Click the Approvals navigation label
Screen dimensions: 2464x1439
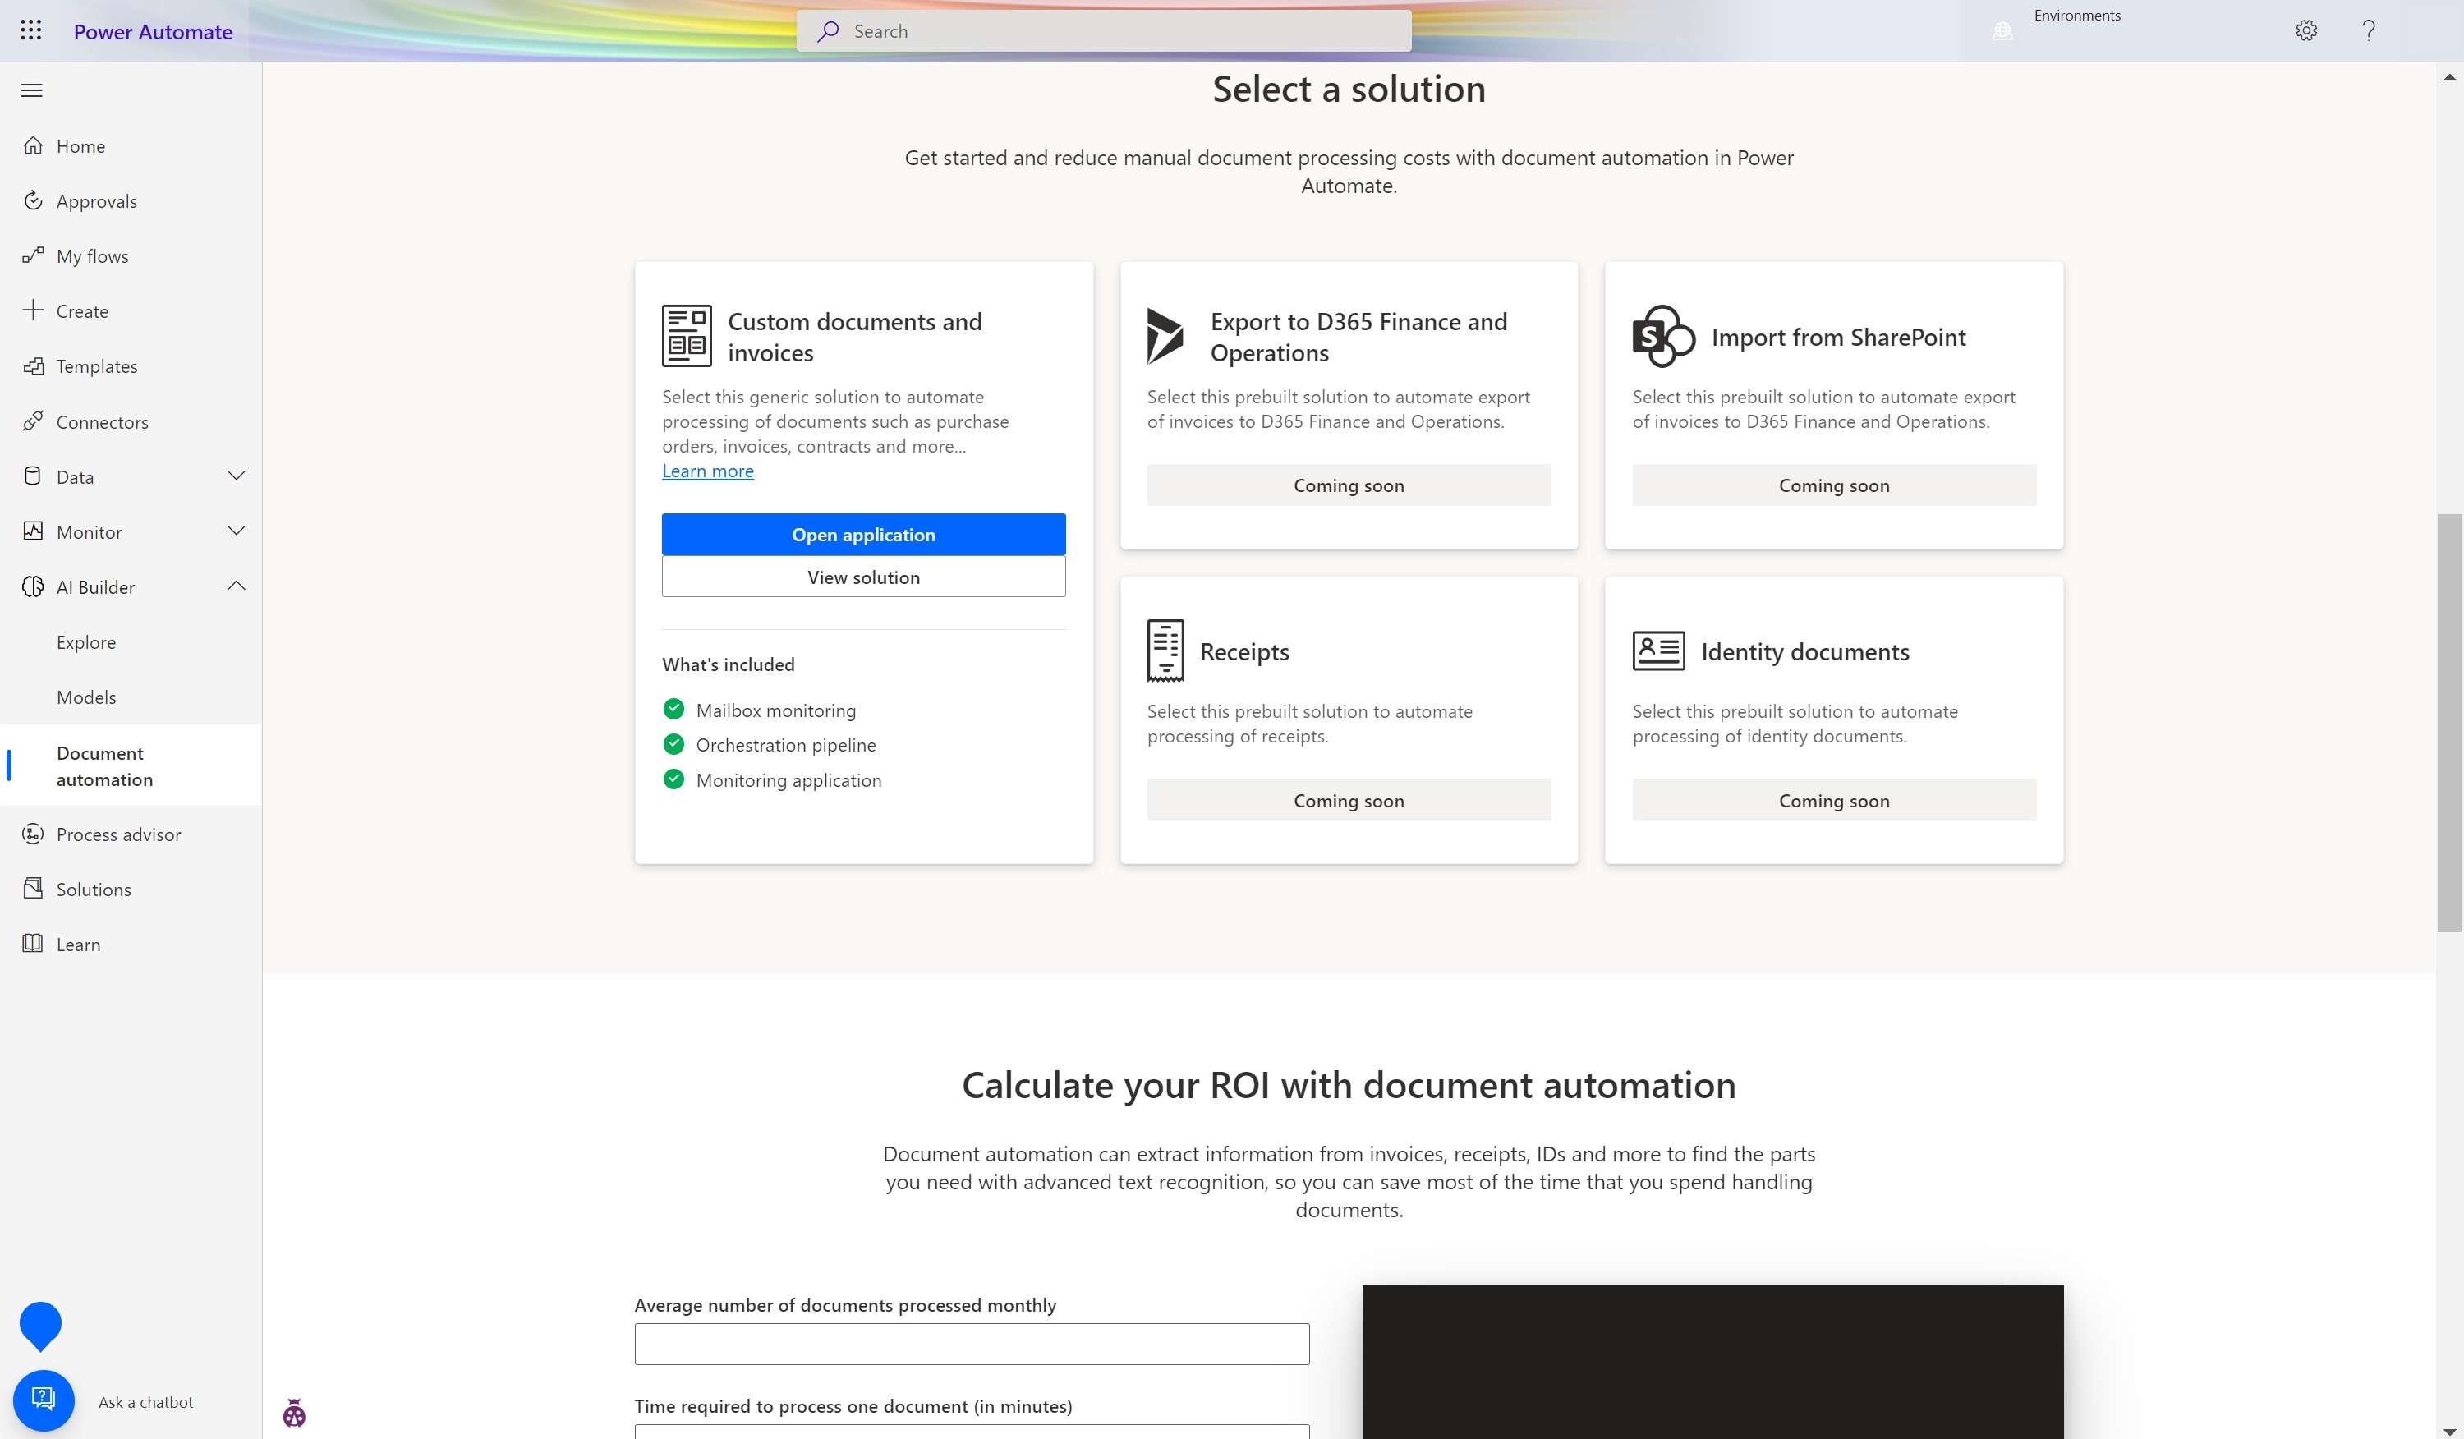[x=97, y=201]
